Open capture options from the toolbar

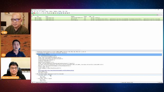(x=38, y=13)
